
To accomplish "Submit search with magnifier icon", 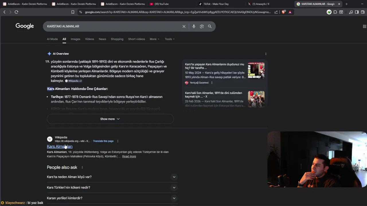I will [x=210, y=26].
